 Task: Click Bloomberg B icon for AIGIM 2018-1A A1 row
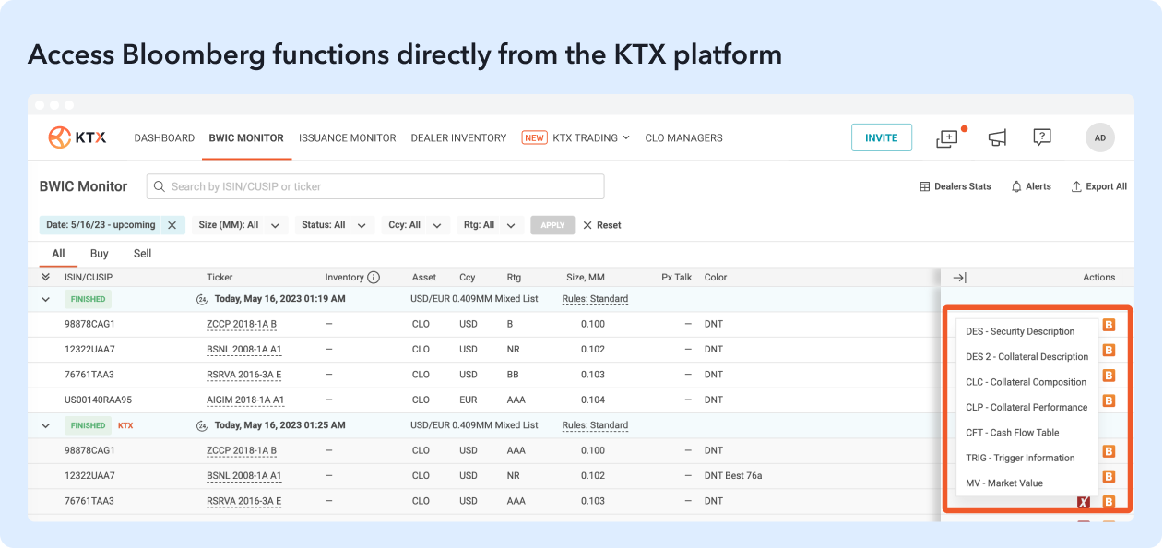coord(1110,400)
